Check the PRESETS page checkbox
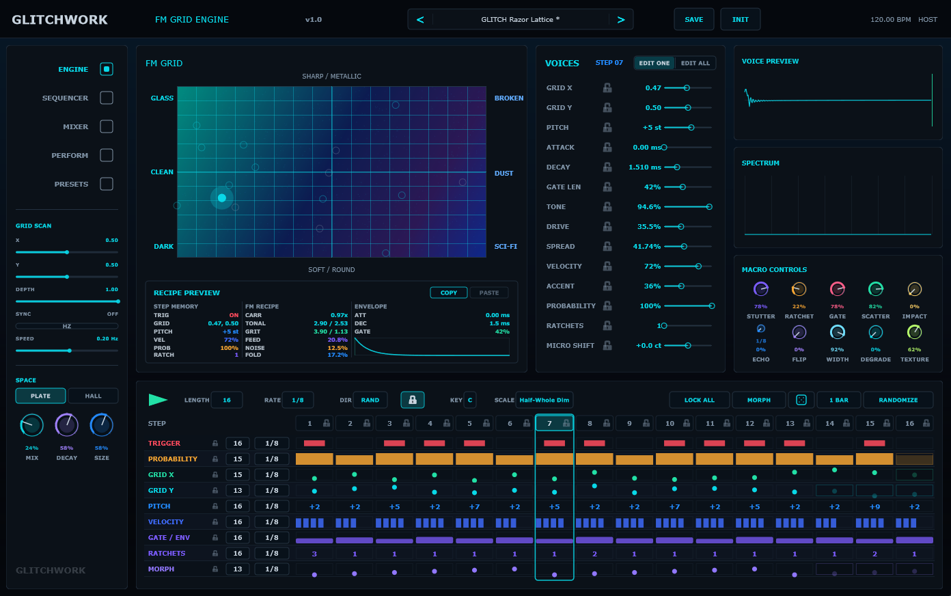This screenshot has height=596, width=951. coord(107,184)
